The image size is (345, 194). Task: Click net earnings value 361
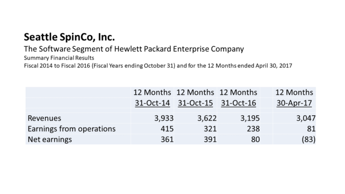point(167,139)
